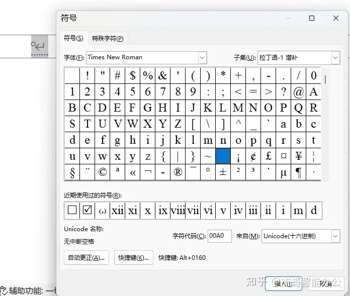Viewport: 350px width, 296px height.
Task: Select the superscript 3 symbol
Action: pos(253,172)
